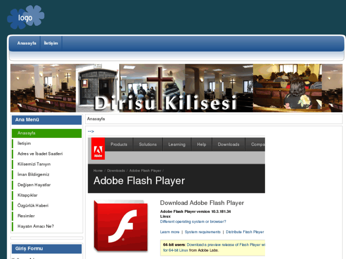This screenshot has height=259, width=346.
Task: Open Kilisemizi Tanıyın menu entry
Action: (47, 164)
